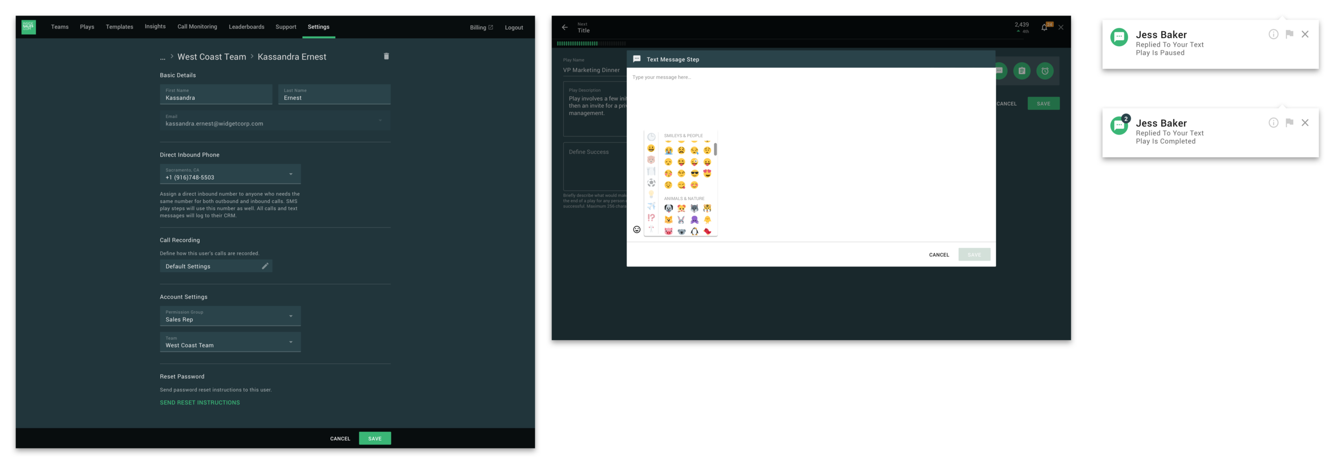
Task: Insert the sunglasses face emoji
Action: [695, 173]
